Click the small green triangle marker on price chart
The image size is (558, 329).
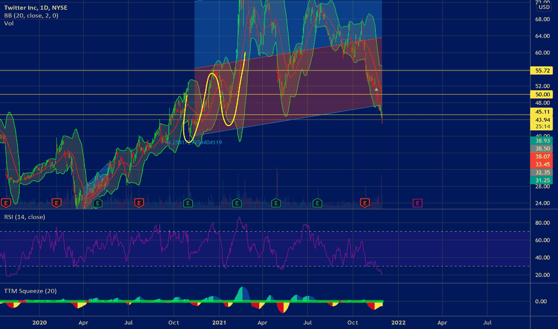376,89
